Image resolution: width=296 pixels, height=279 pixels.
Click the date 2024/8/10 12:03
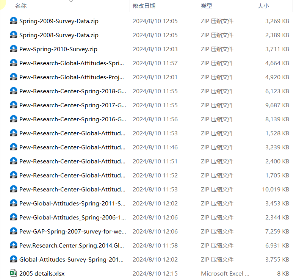[155, 49]
